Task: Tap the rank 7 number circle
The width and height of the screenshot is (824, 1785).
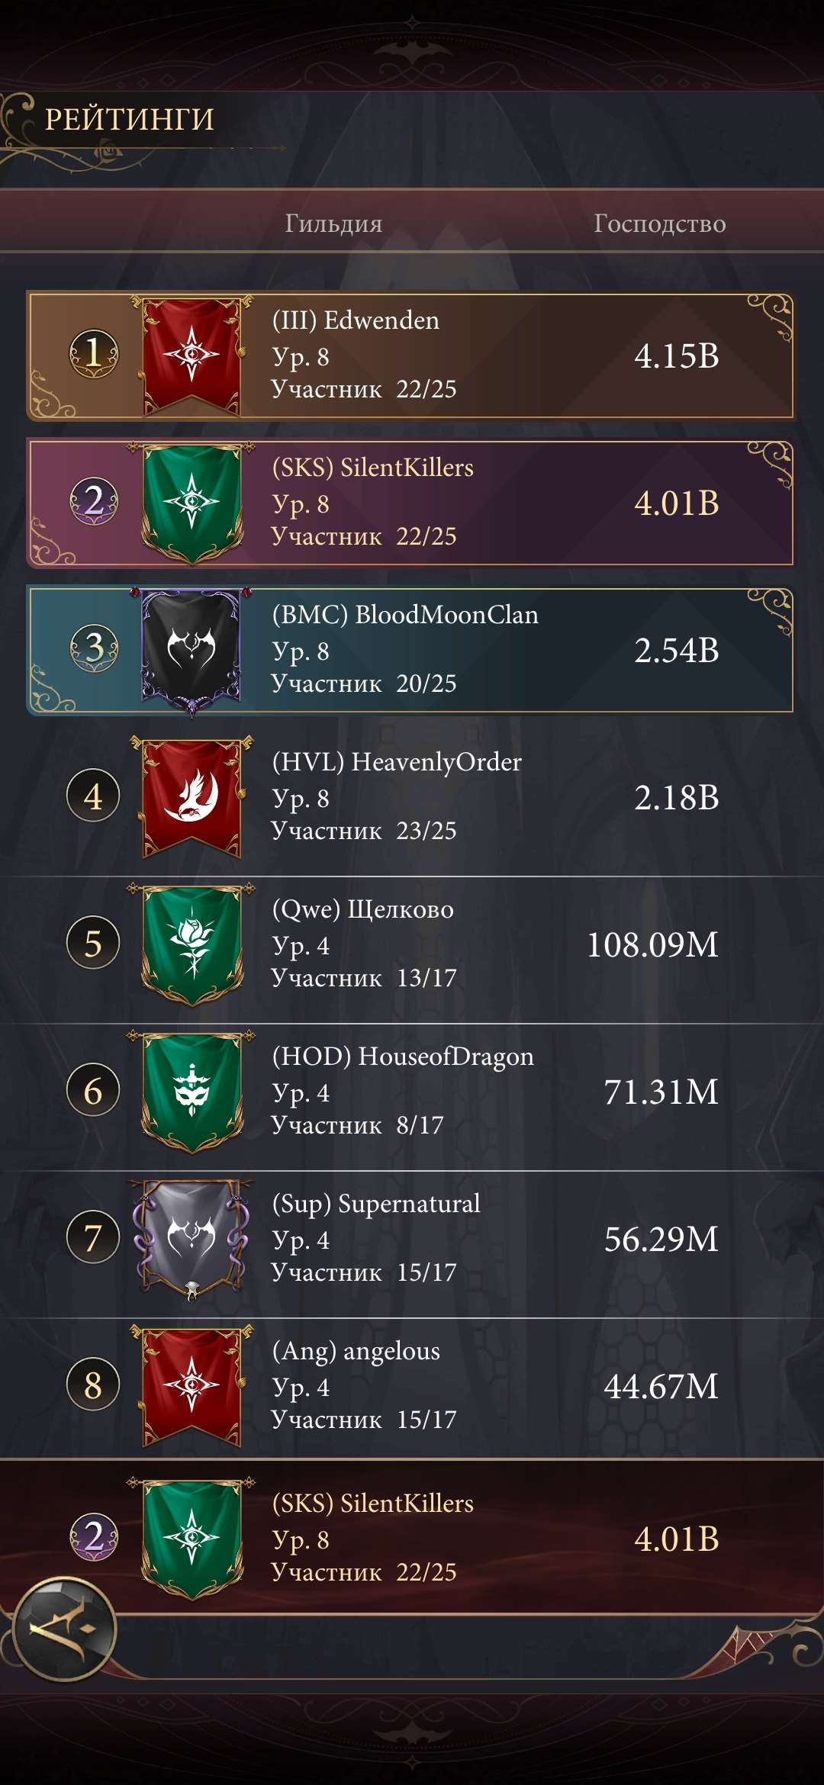Action: [93, 1237]
